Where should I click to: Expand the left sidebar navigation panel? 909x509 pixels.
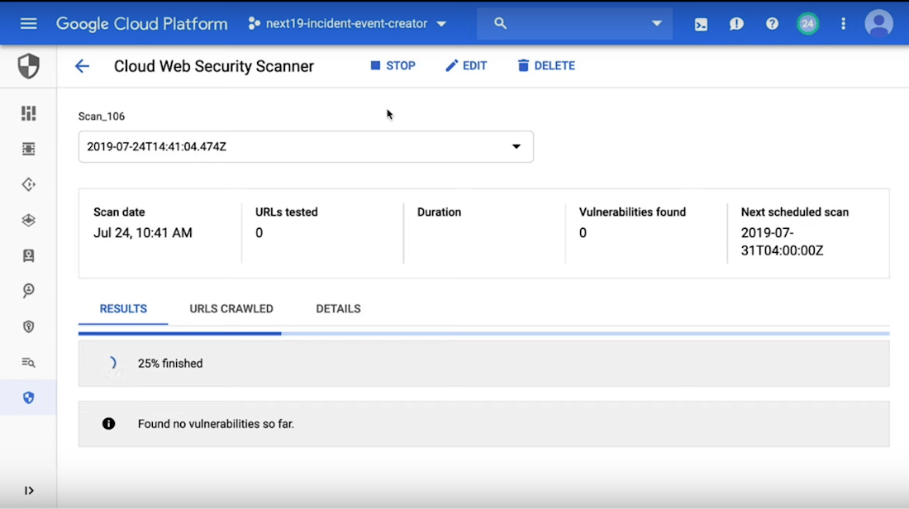pyautogui.click(x=29, y=491)
